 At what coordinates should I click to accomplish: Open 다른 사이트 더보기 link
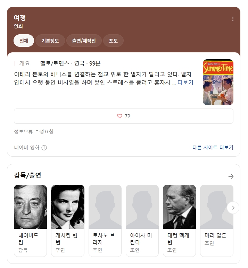coord(213,147)
